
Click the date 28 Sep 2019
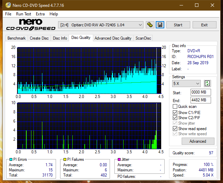tap(198, 63)
